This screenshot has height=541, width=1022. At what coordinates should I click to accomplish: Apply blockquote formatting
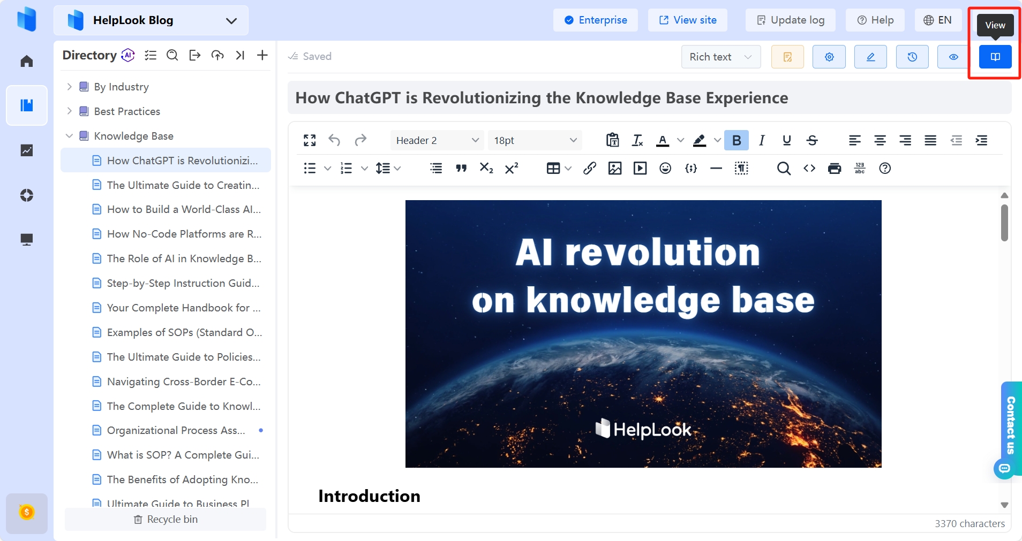[x=461, y=169]
